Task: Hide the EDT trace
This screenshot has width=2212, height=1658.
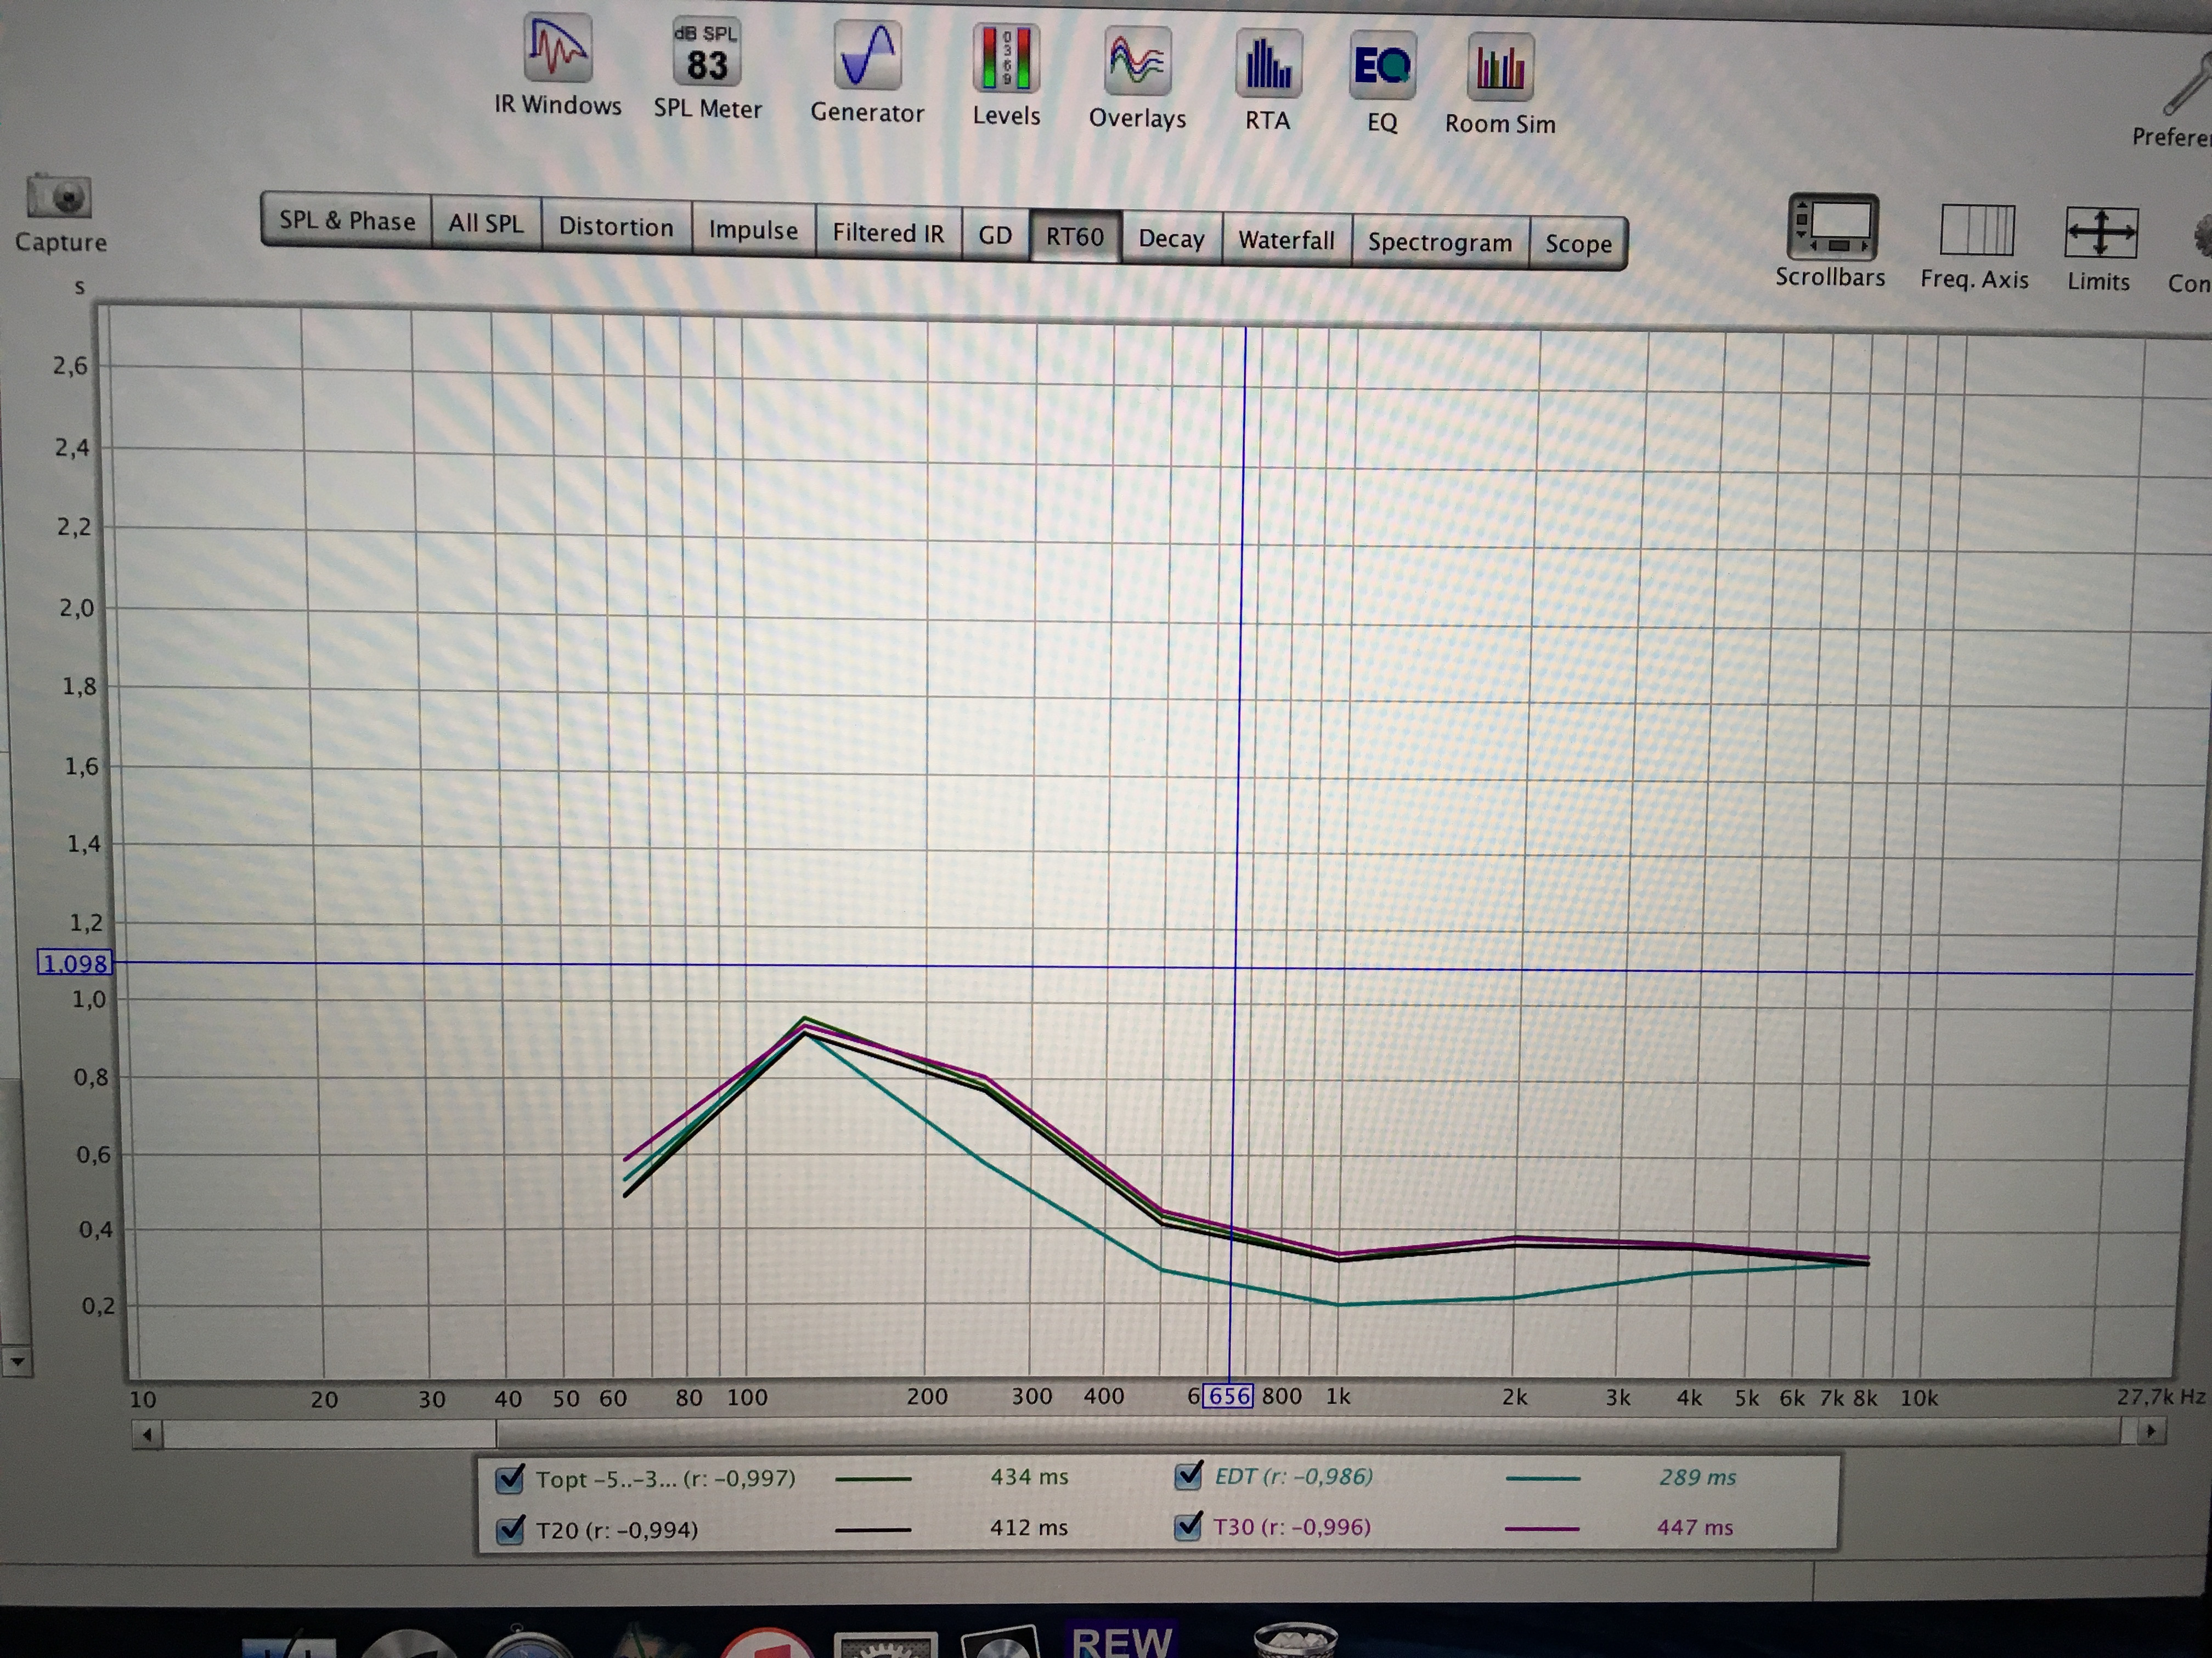Action: 1188,1475
